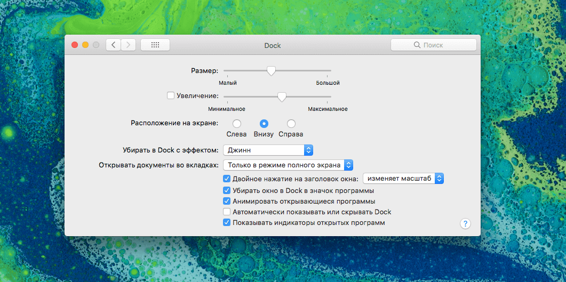Image resolution: width=566 pixels, height=282 pixels.
Task: Click the magnifier icon in search field
Action: click(417, 45)
